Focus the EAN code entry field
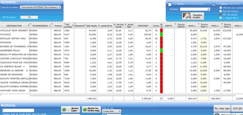This screenshot has width=243, height=115. pos(18,110)
